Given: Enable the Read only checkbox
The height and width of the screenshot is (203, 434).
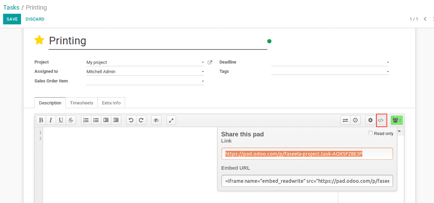Looking at the screenshot, I should [371, 133].
